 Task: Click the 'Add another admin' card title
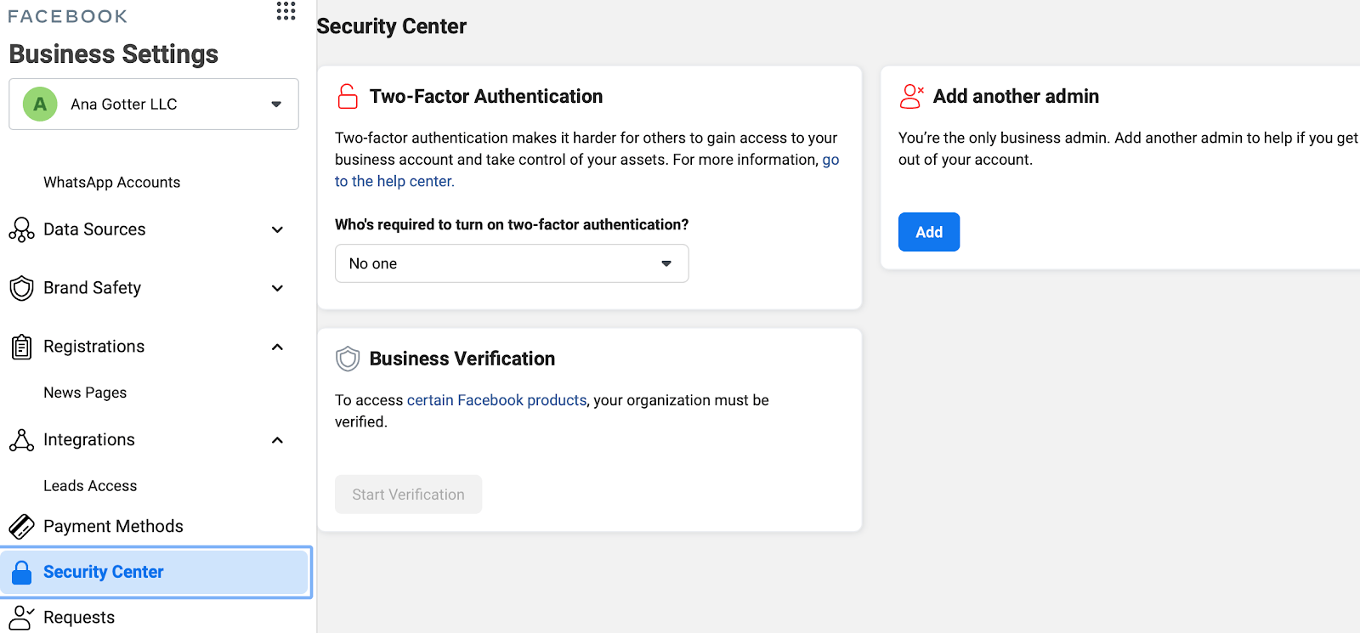1016,96
